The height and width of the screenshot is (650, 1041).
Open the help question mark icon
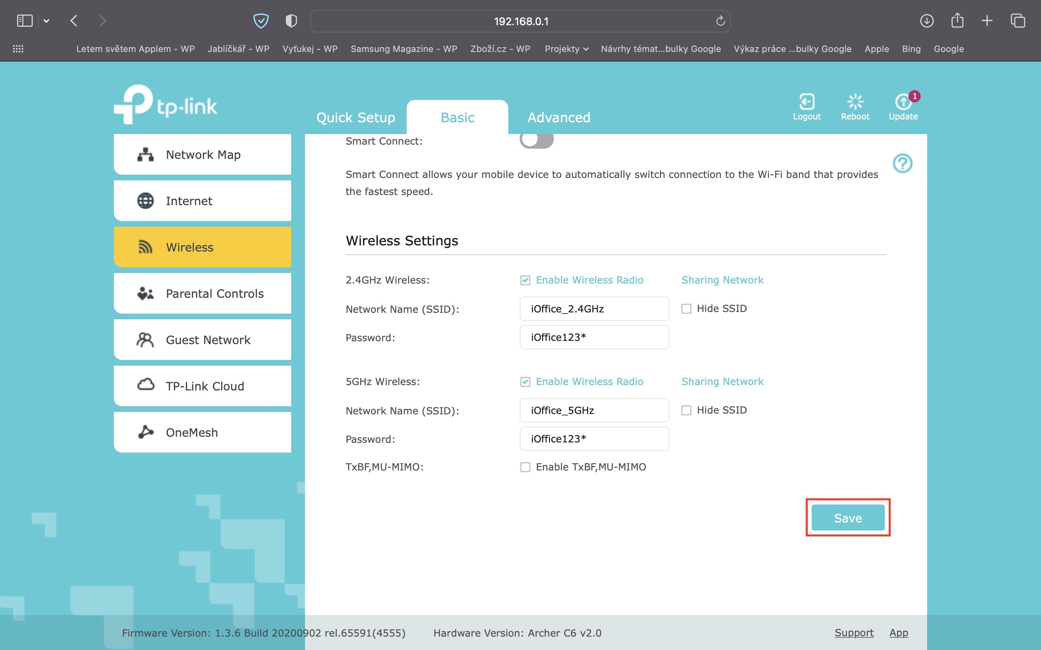click(x=902, y=163)
